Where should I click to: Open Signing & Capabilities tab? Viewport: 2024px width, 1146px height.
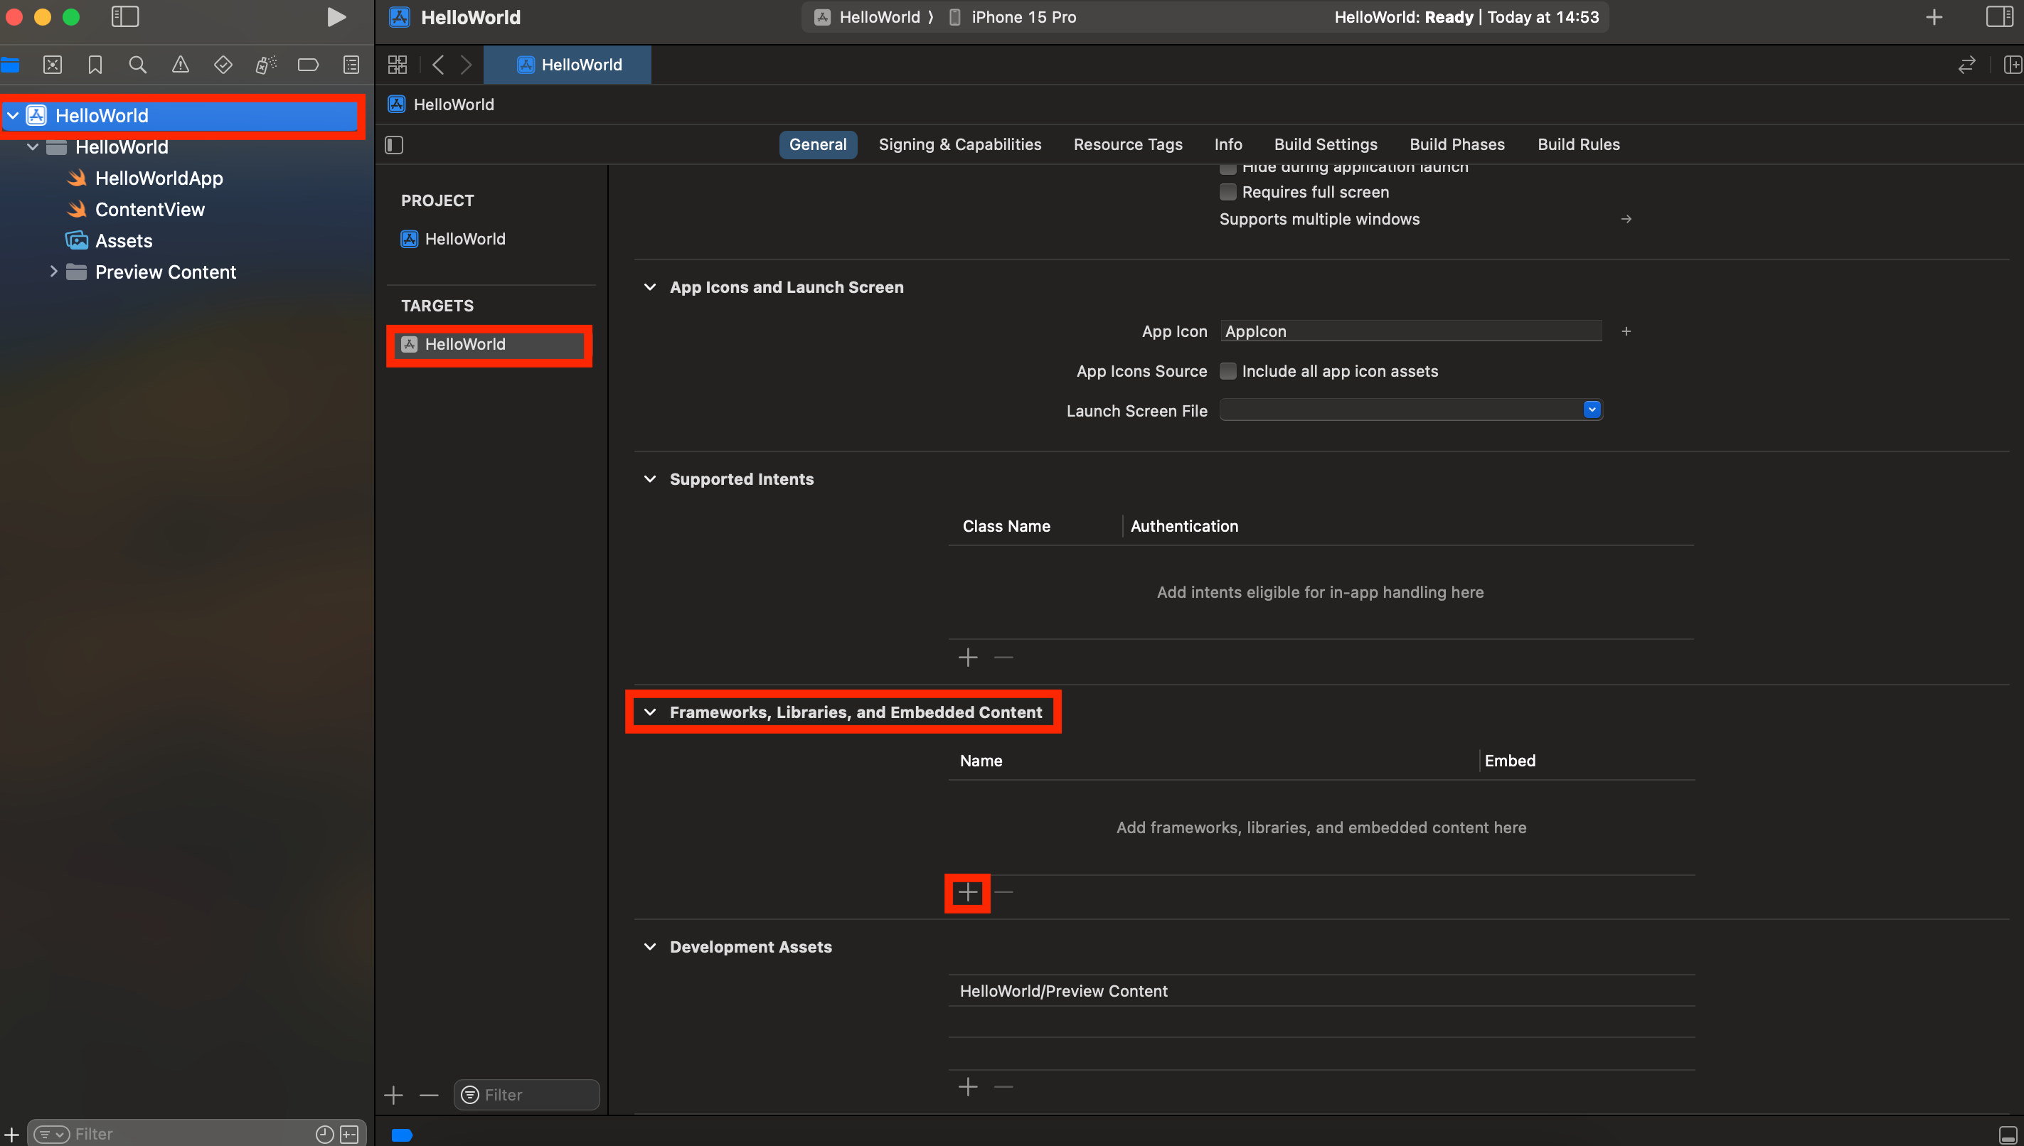959,145
